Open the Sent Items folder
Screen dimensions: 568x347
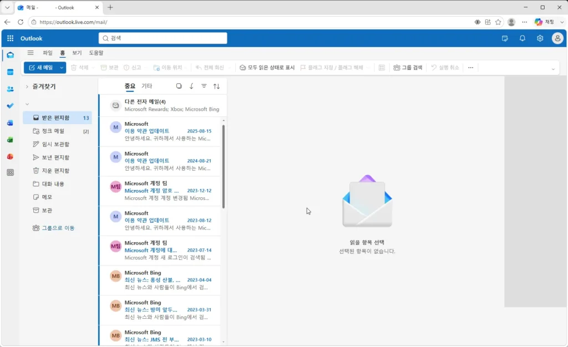click(57, 157)
